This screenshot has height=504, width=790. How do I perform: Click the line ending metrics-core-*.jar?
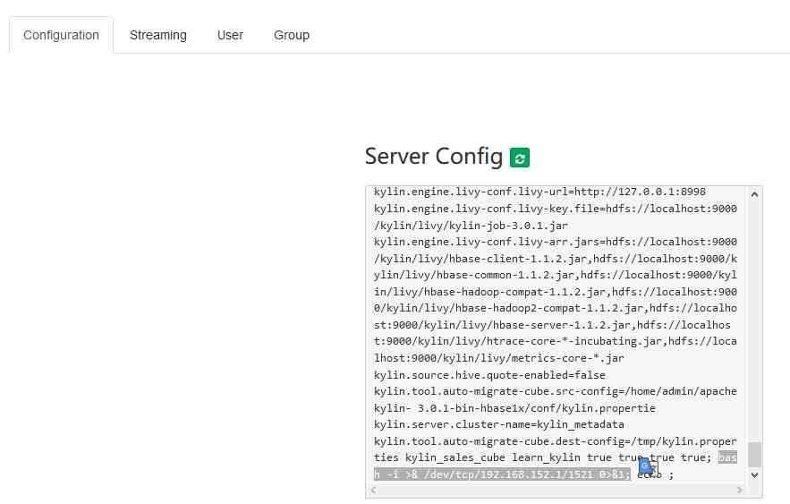click(499, 358)
